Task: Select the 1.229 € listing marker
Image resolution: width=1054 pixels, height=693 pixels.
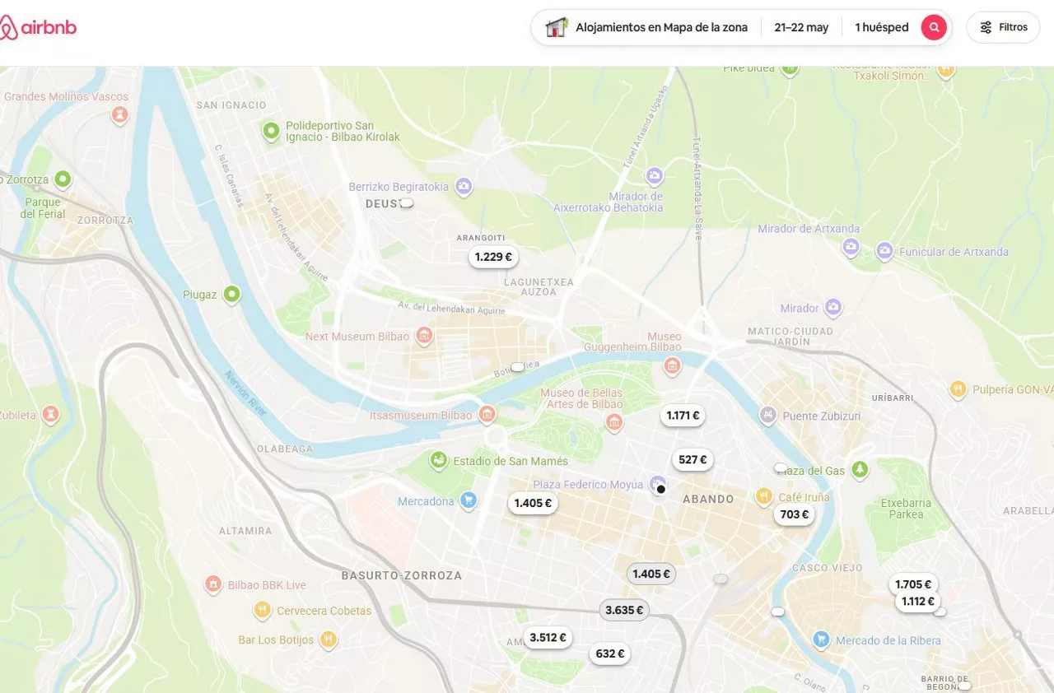Action: coord(493,257)
